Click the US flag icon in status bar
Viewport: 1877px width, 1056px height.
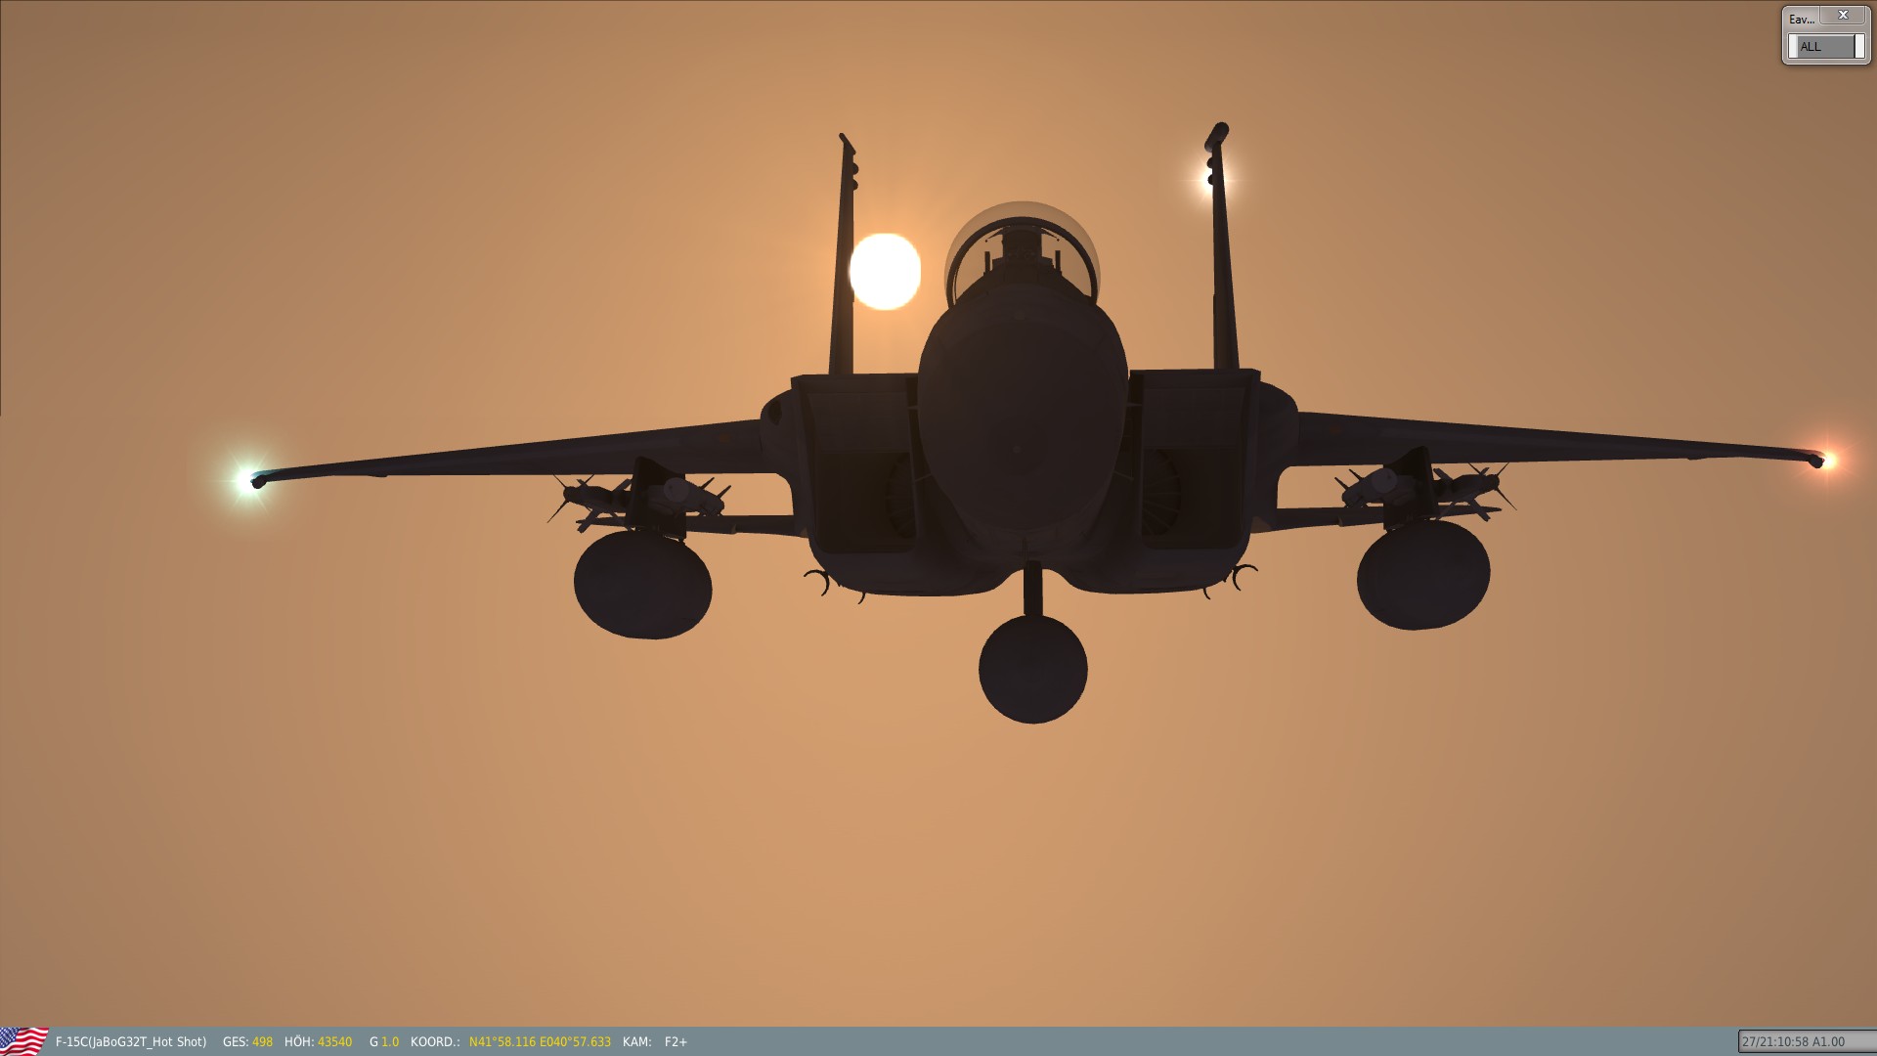tap(24, 1041)
